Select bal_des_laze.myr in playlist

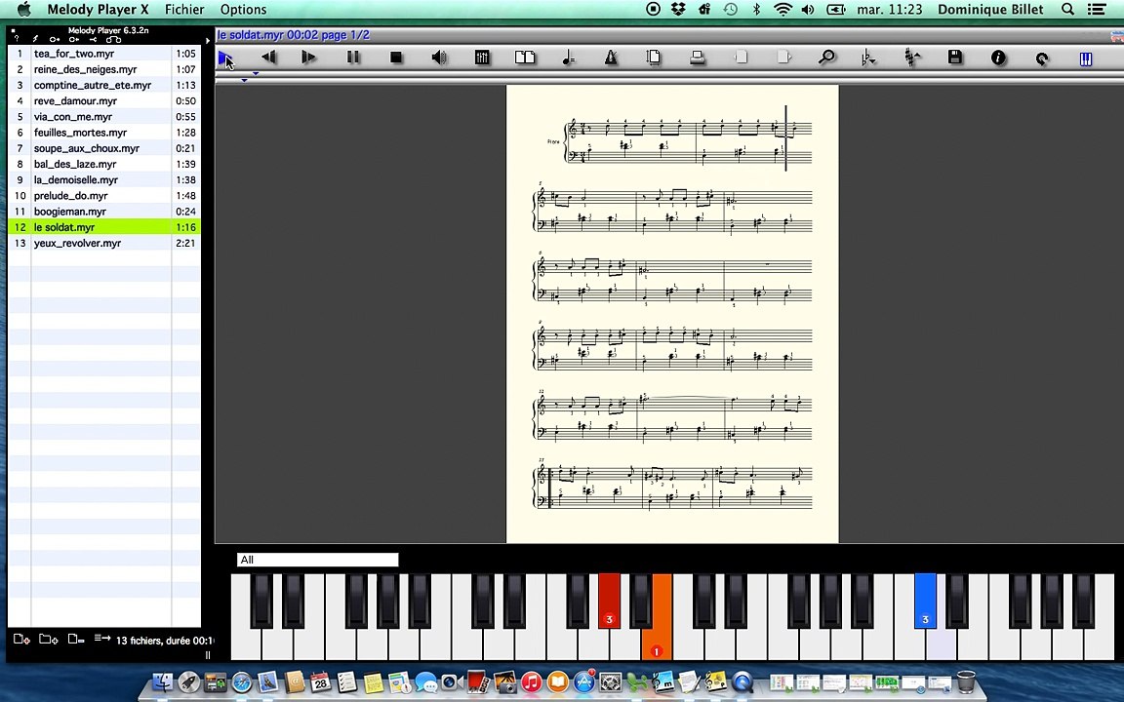(x=104, y=164)
